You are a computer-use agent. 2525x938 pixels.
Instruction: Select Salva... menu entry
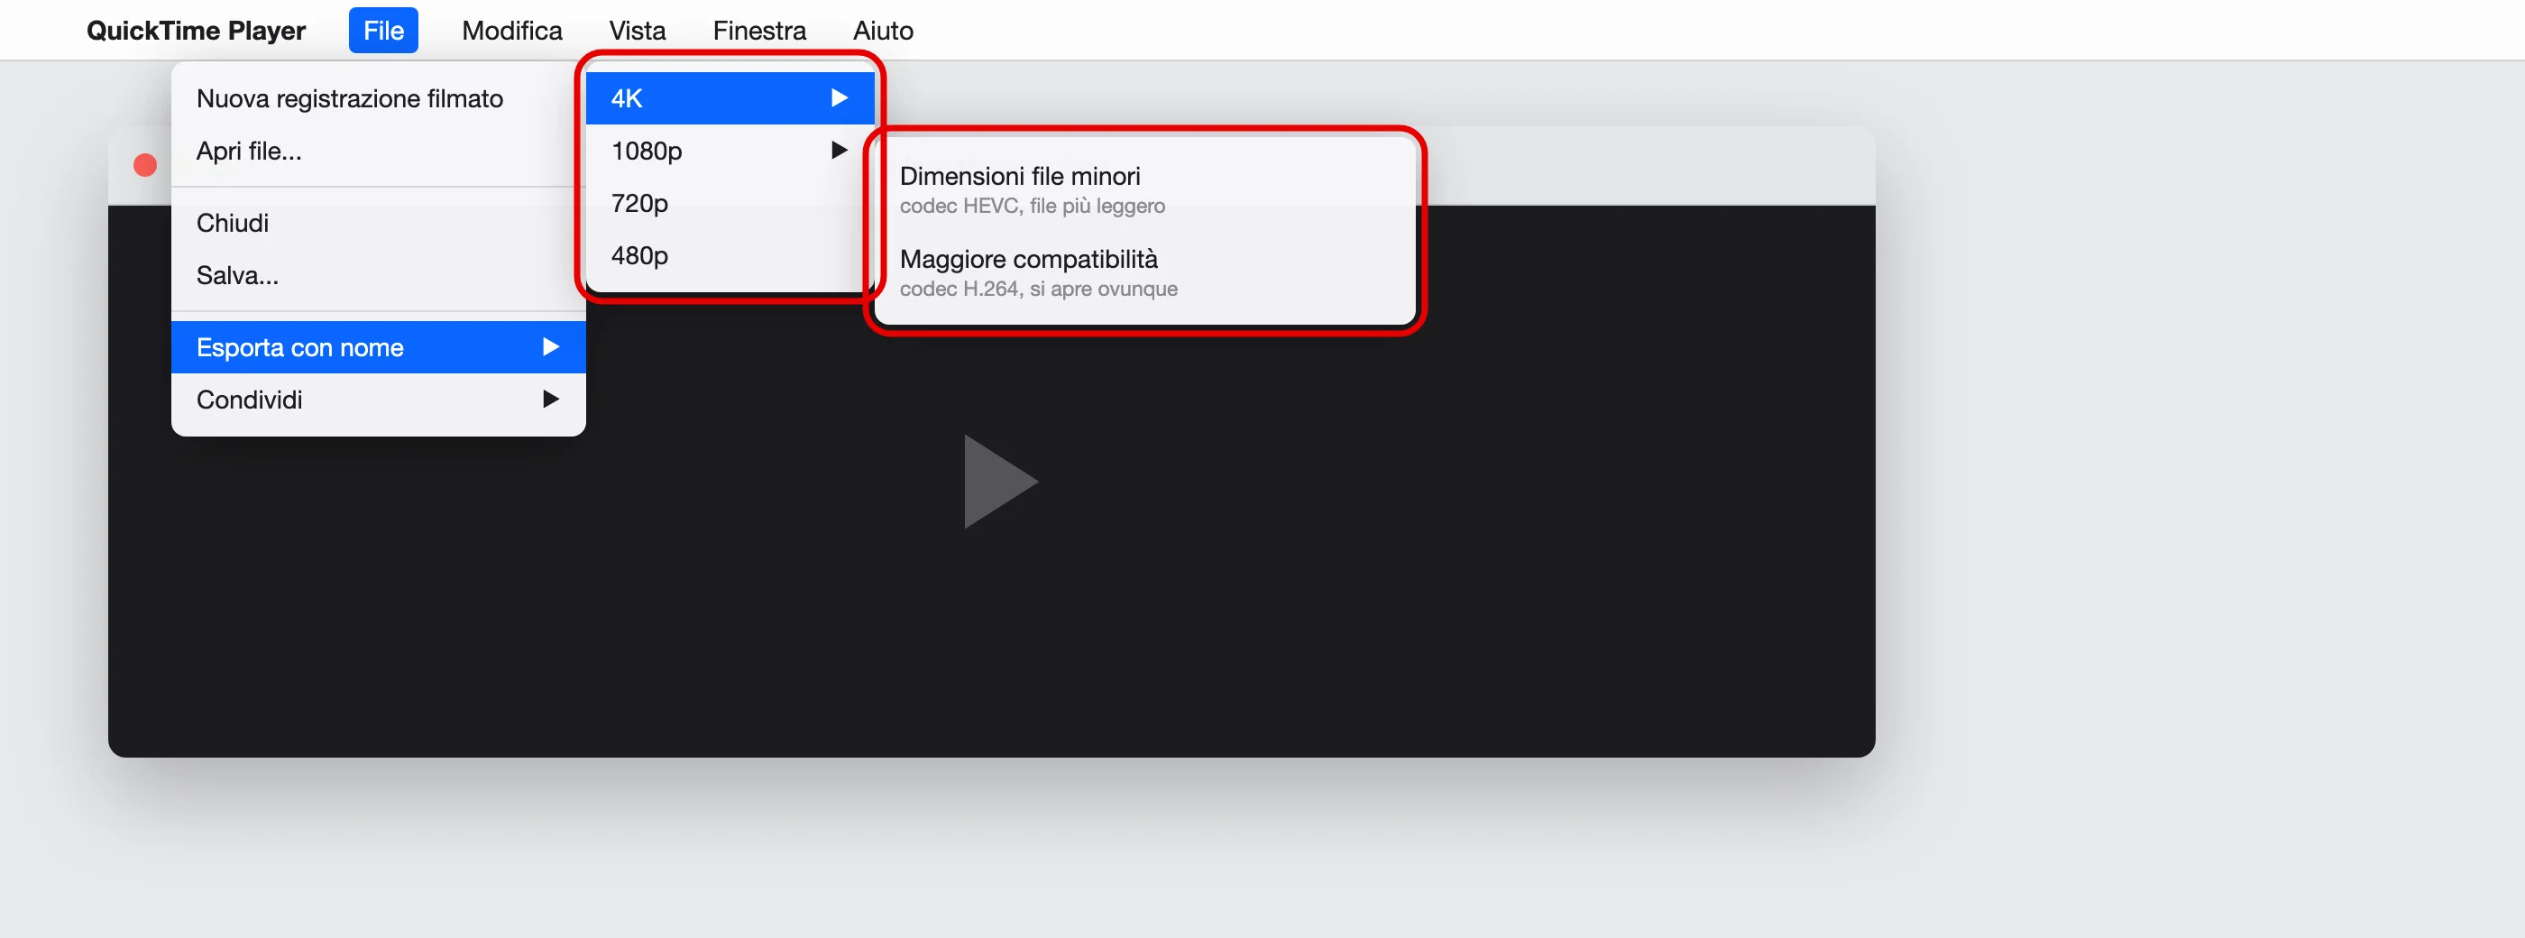[379, 275]
